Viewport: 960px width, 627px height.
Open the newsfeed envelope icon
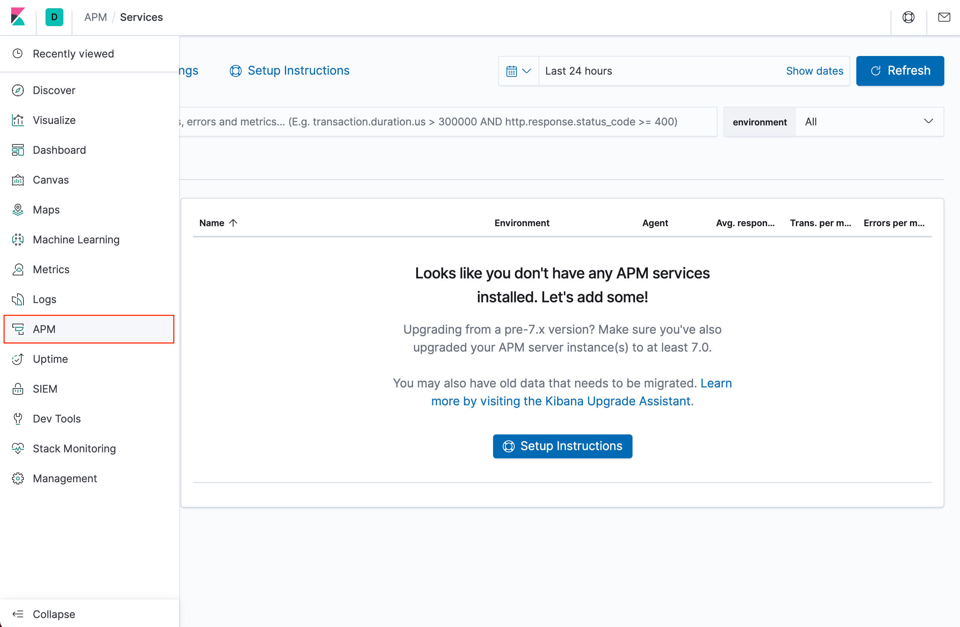coord(944,17)
